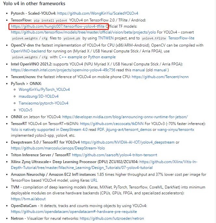
Task: Click the 'yolov4.tflite' code text
Action: coord(154,38)
